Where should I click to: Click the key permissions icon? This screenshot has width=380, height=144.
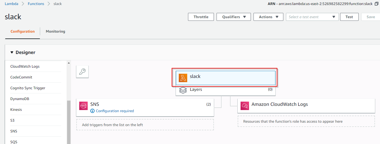[x=82, y=72]
